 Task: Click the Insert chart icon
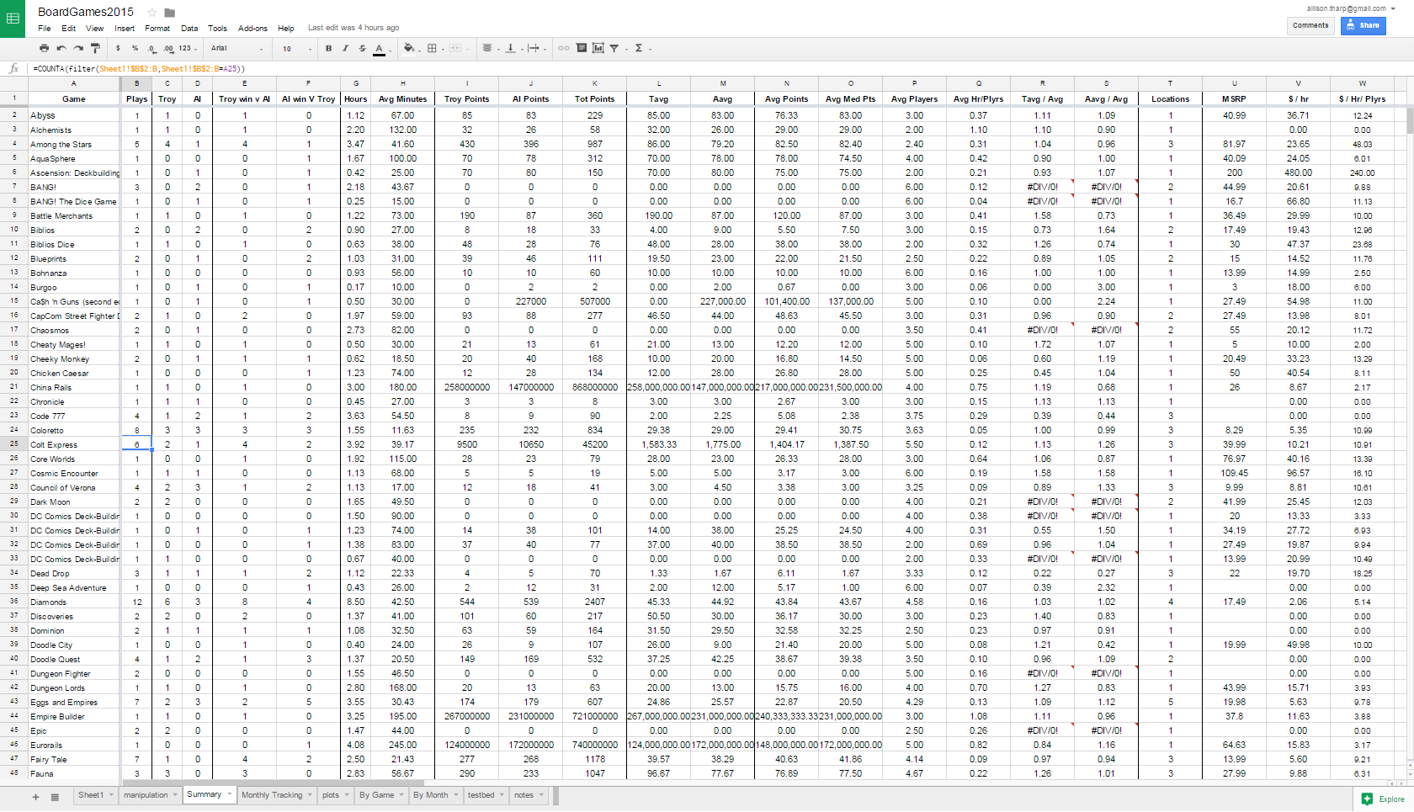pos(598,48)
